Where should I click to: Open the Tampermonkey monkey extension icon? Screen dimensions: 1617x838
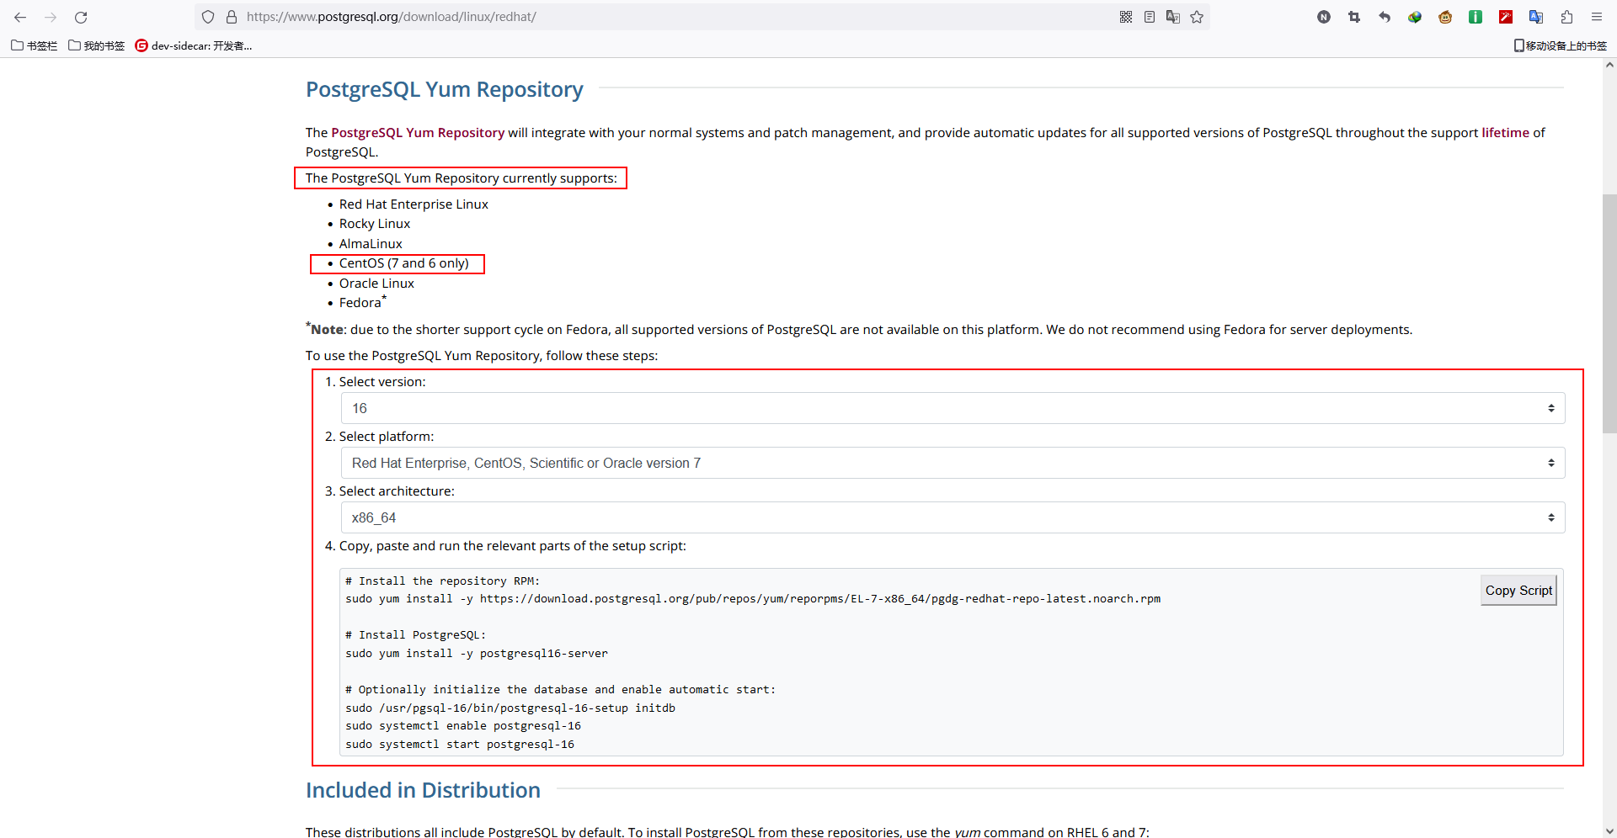pos(1445,17)
